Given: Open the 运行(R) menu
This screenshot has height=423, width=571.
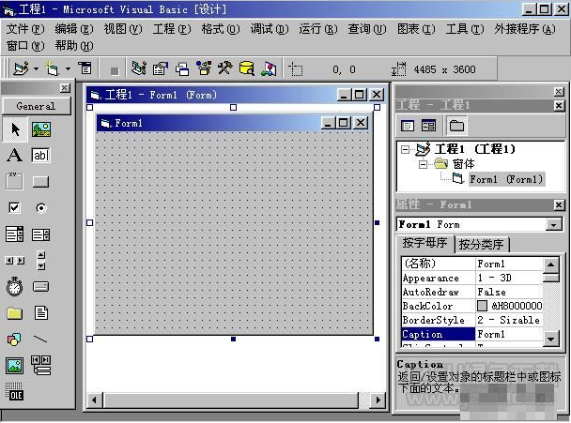Looking at the screenshot, I should pyautogui.click(x=318, y=29).
